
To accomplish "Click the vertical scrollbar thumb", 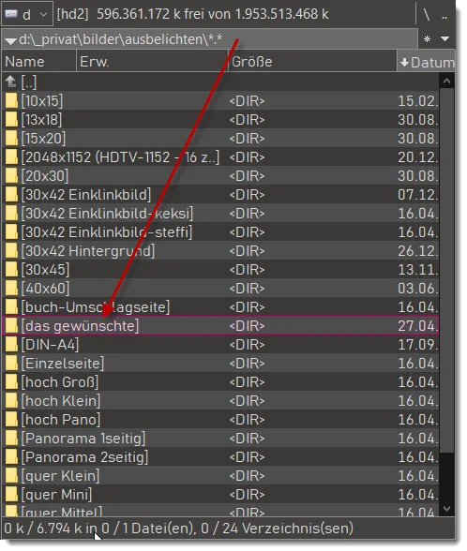I will (446, 271).
